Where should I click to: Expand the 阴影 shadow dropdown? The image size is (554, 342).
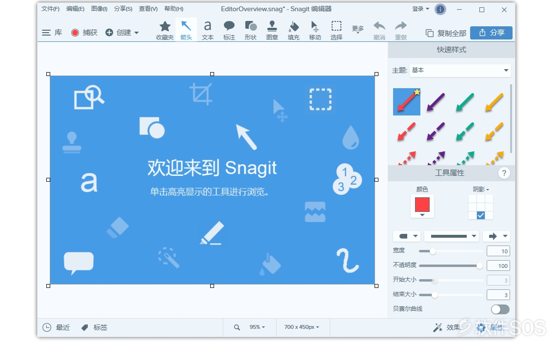[x=480, y=190]
